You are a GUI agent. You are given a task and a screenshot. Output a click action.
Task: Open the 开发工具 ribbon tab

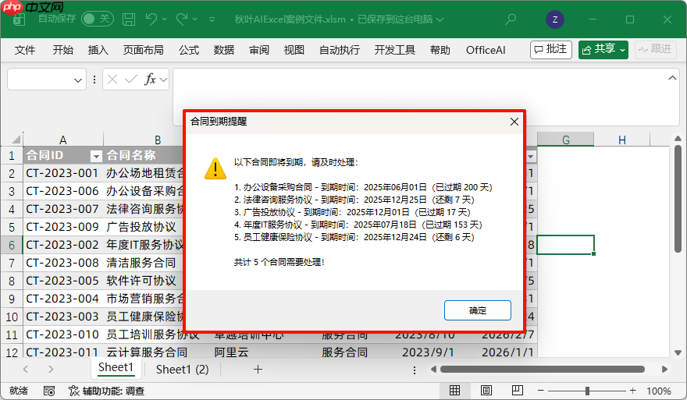(395, 50)
